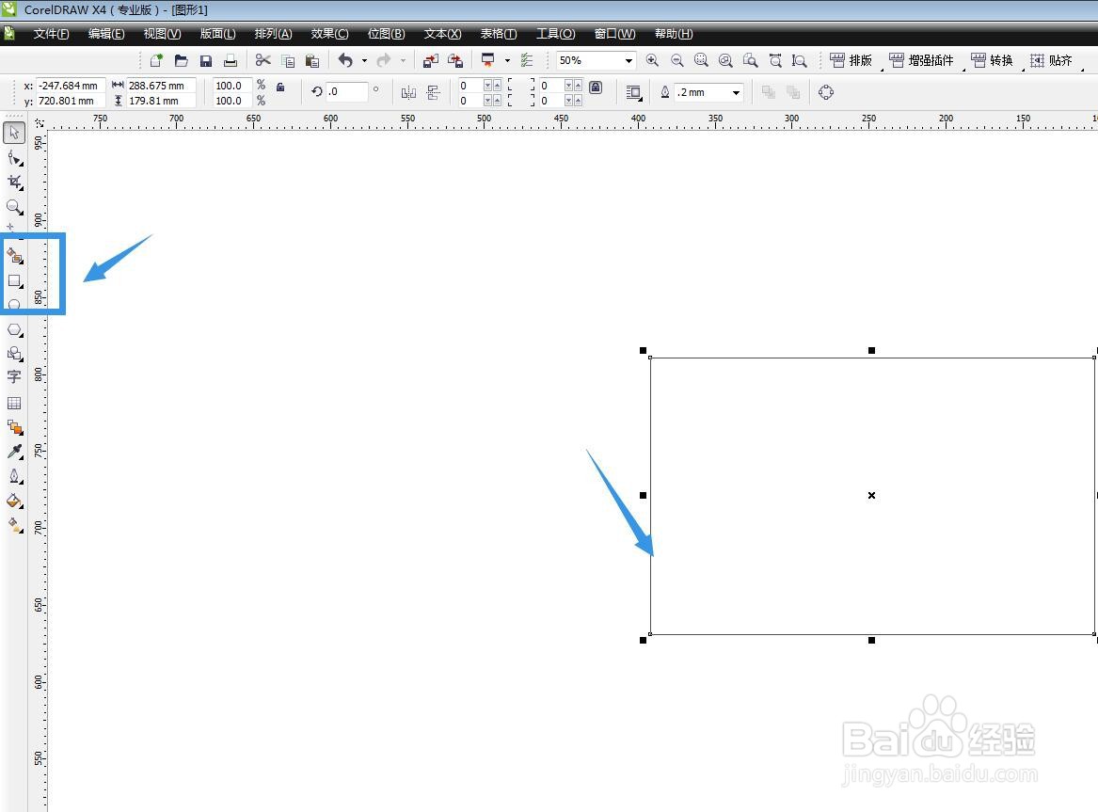The height and width of the screenshot is (812, 1098).
Task: Open the 工具(O) menu
Action: (x=556, y=34)
